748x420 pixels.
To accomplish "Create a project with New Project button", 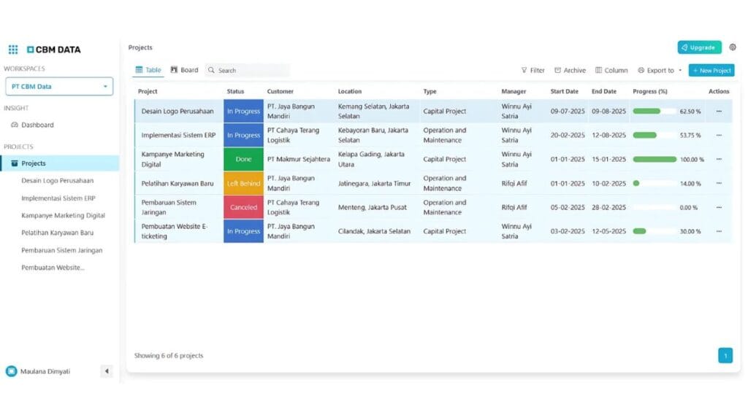I will [x=711, y=70].
